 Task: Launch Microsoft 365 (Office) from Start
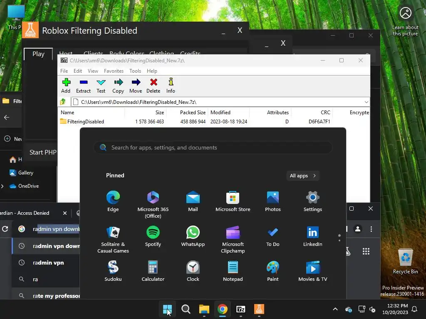coord(153,204)
